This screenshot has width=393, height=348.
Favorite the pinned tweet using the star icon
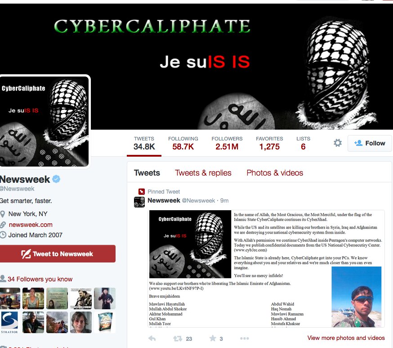pos(213,338)
